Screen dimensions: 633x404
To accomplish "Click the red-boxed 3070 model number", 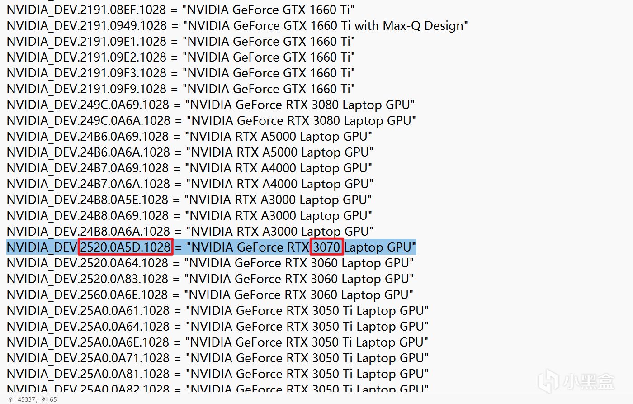I will [326, 247].
